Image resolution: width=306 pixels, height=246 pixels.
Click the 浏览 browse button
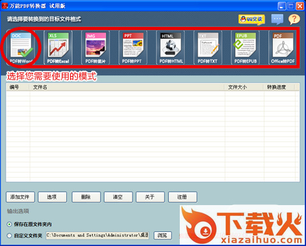[x=163, y=235]
